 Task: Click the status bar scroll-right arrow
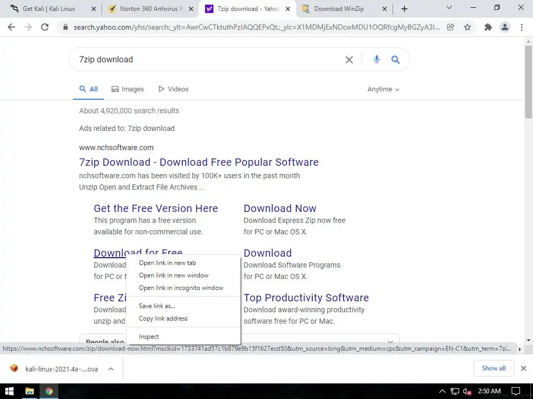pyautogui.click(x=520, y=349)
